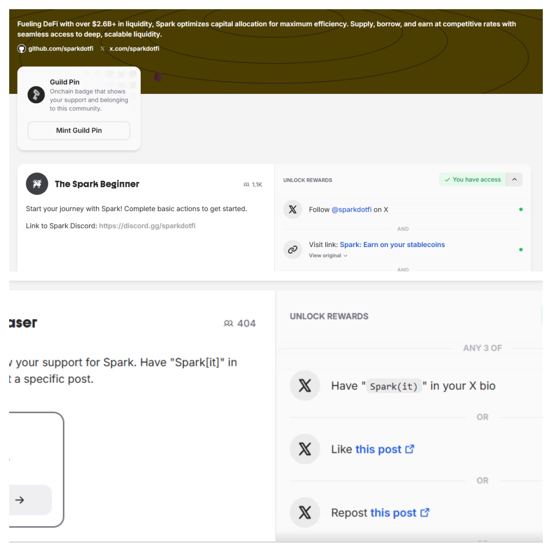Click the Guild Pin badge icon
Image resolution: width=552 pixels, height=552 pixels.
(36, 95)
